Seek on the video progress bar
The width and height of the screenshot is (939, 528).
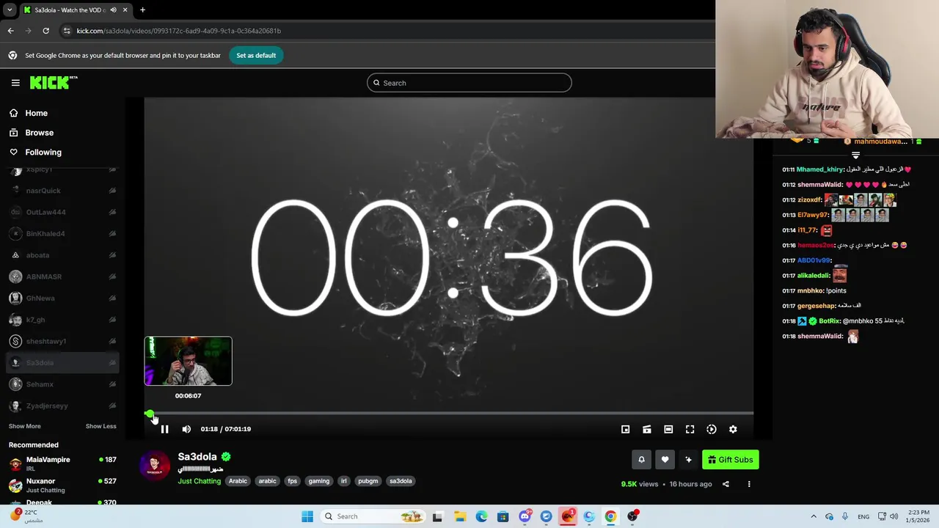pos(449,413)
